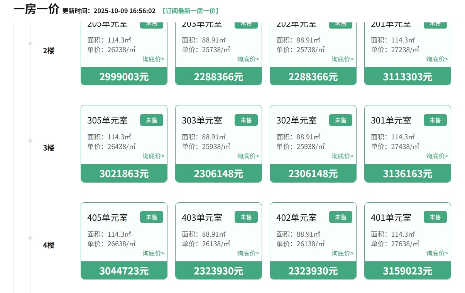Click 询底价 link for unit 305
The height and width of the screenshot is (293, 465).
(x=153, y=156)
